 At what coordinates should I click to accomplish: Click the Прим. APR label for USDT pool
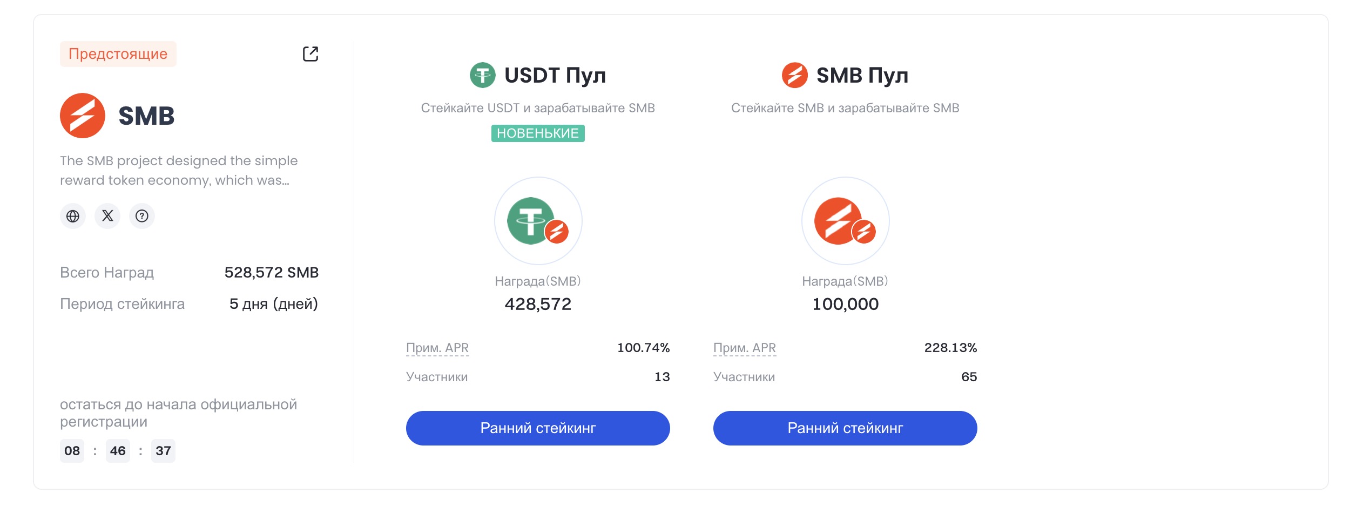click(x=437, y=348)
